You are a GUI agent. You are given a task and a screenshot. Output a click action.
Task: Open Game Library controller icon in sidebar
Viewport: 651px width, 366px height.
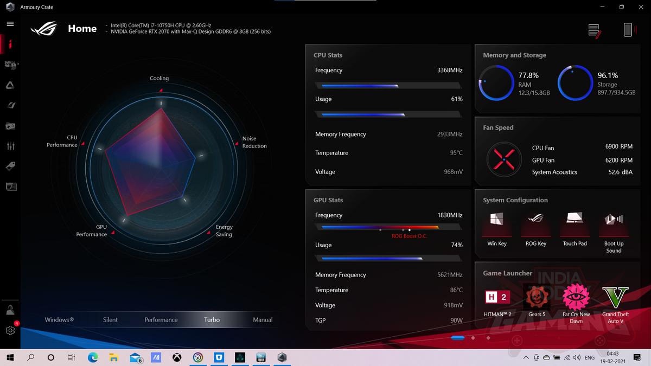pos(10,126)
